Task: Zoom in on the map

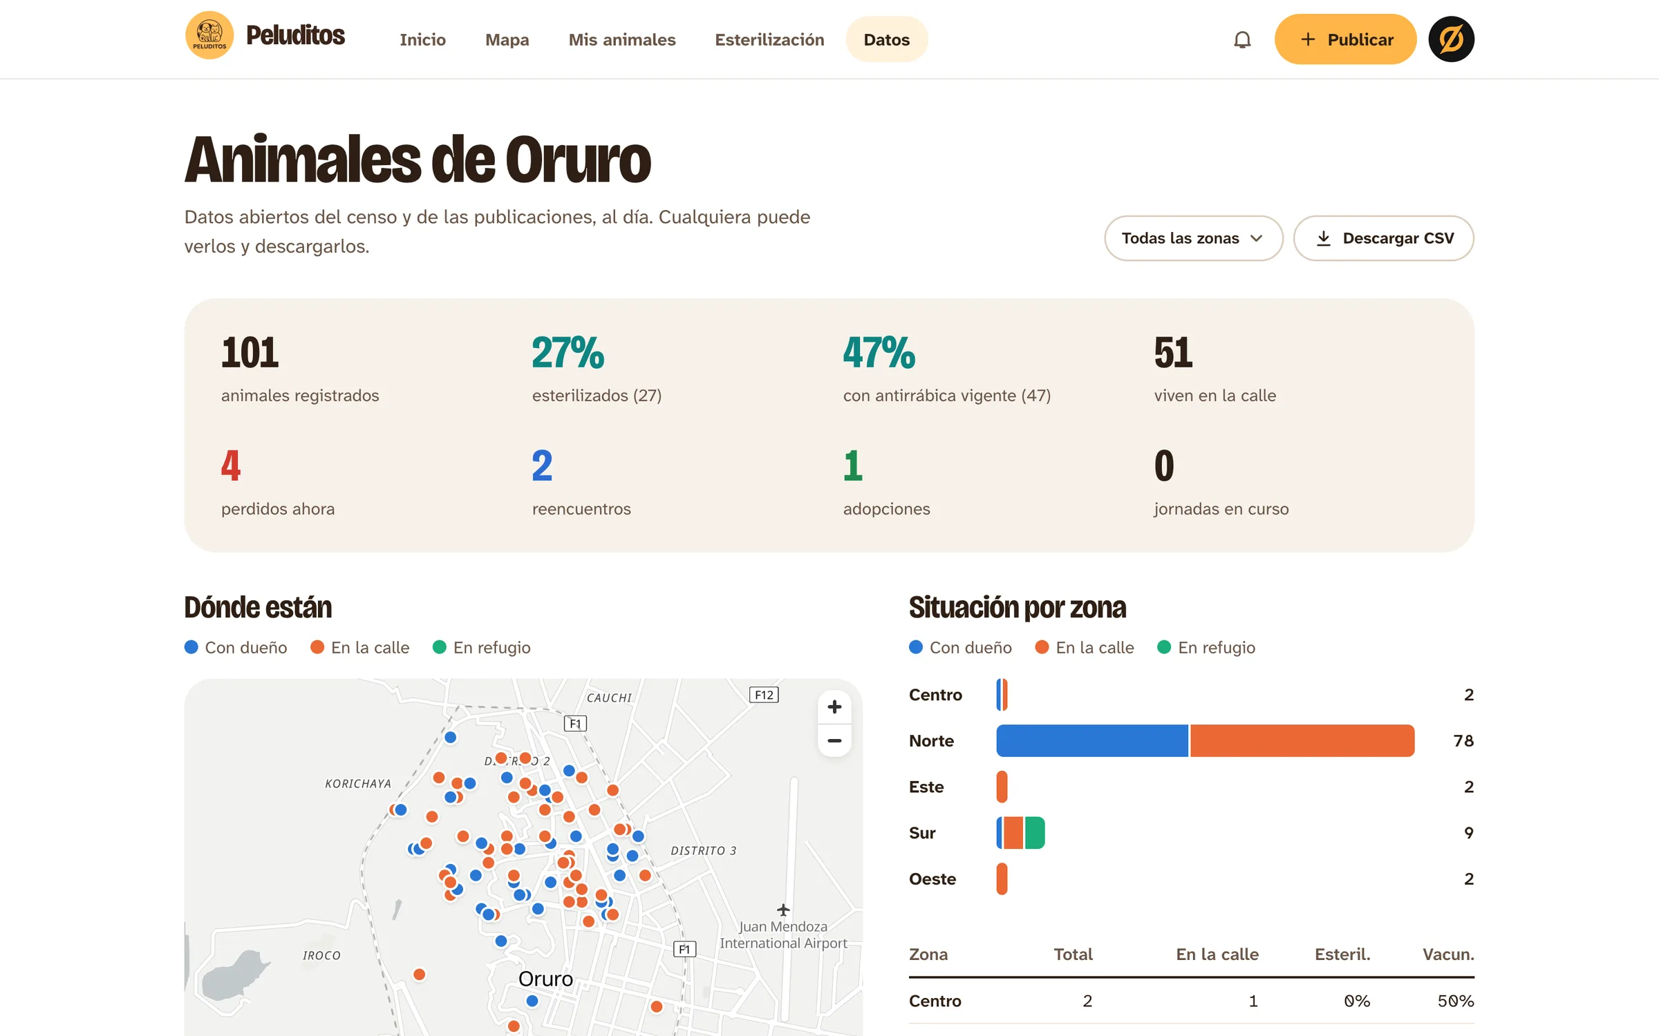Action: tap(834, 707)
